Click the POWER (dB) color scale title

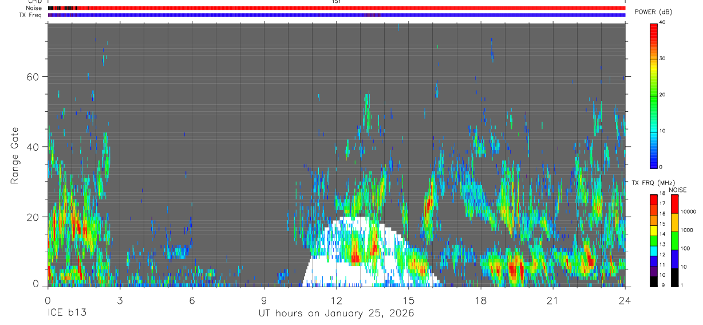(653, 12)
